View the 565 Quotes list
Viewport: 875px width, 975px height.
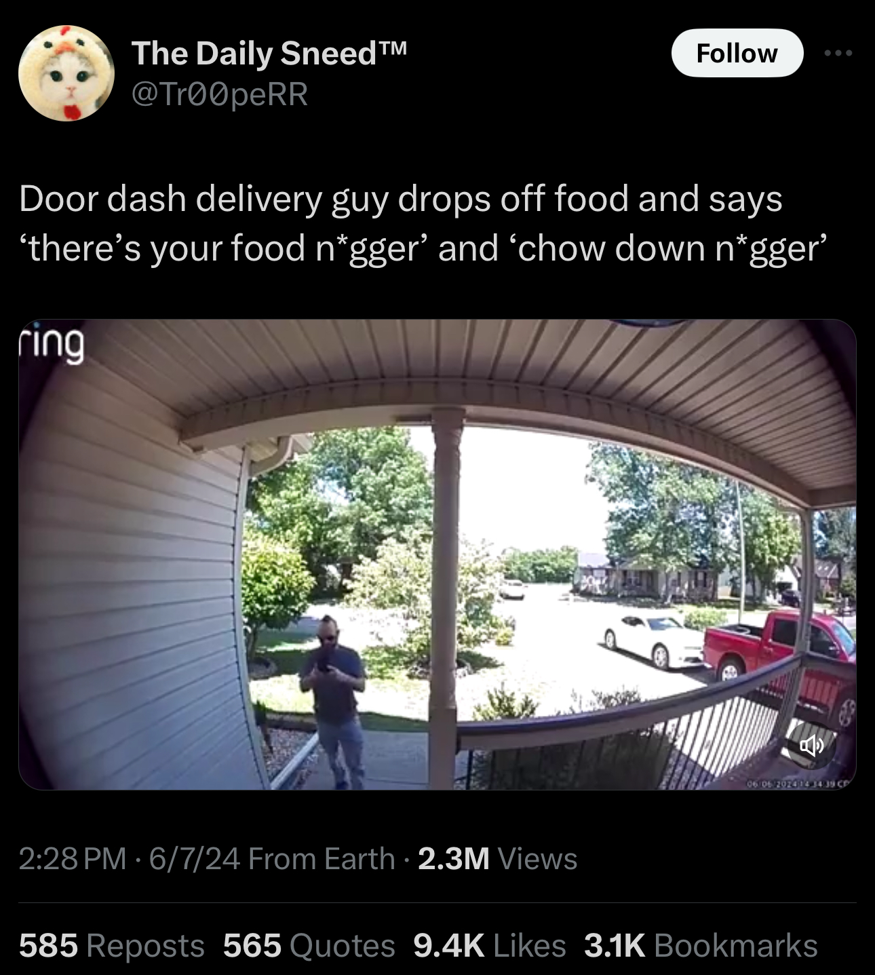point(309,945)
